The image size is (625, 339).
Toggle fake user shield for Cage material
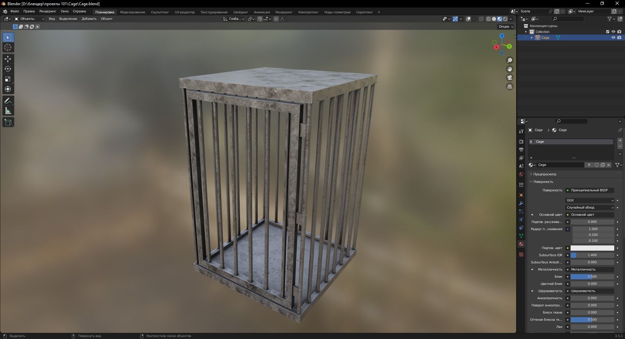[x=597, y=165]
